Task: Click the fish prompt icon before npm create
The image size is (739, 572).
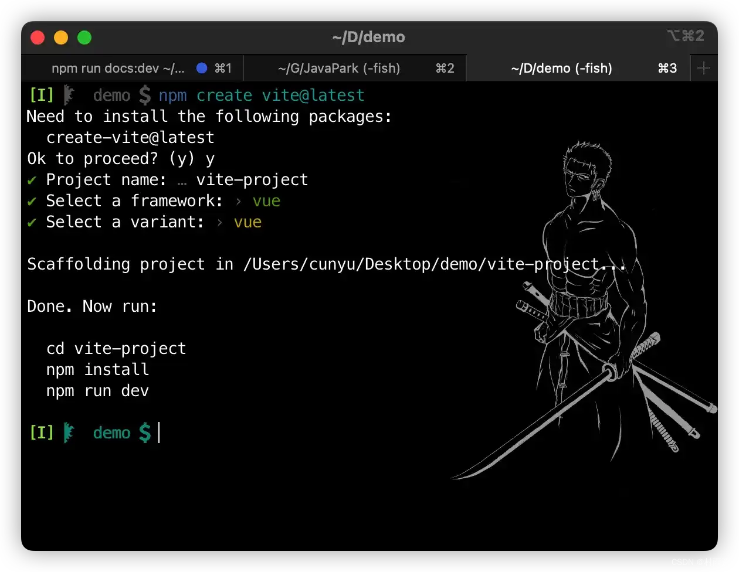Action: pyautogui.click(x=70, y=95)
